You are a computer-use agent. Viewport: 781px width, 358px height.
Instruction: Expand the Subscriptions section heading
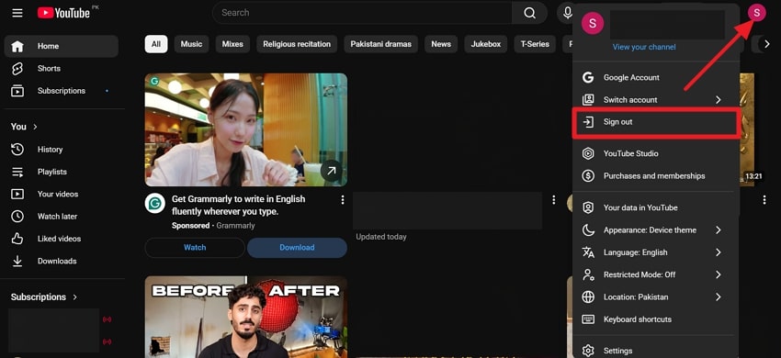tap(44, 297)
